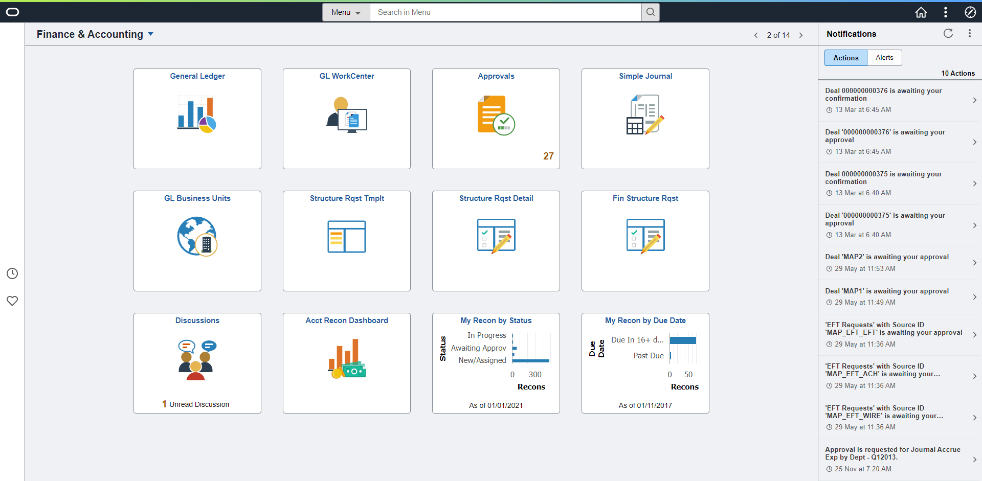Refresh the Notifications panel
Viewport: 982px width, 481px height.
coord(948,33)
